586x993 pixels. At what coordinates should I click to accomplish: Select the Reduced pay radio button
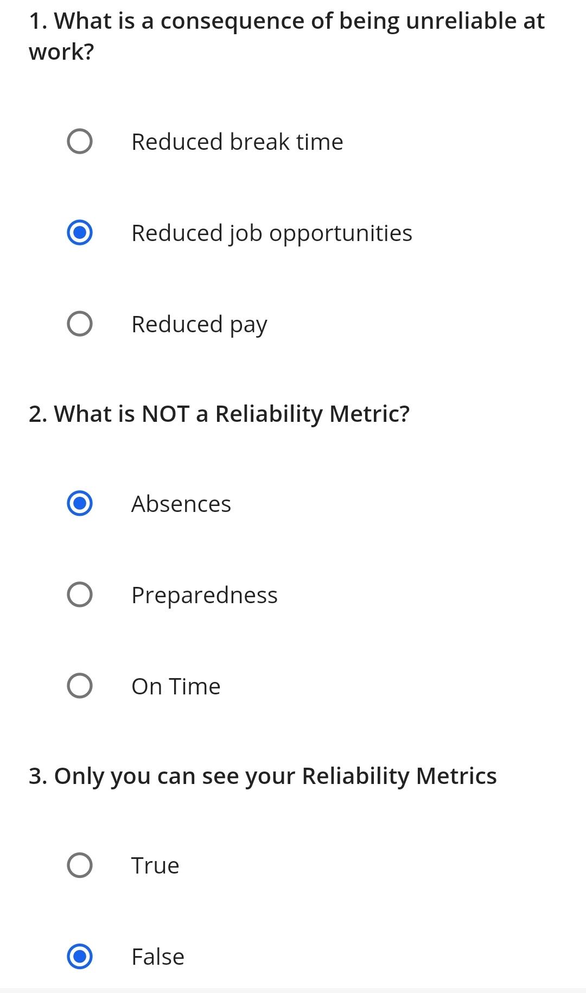[x=80, y=324]
